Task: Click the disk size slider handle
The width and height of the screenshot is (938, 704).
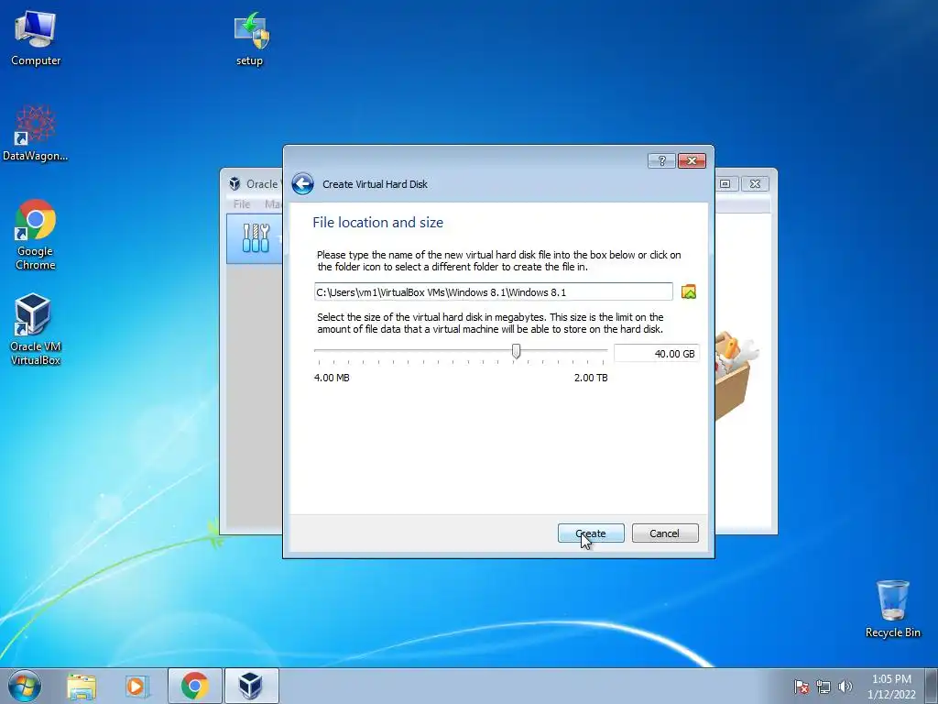Action: point(516,351)
